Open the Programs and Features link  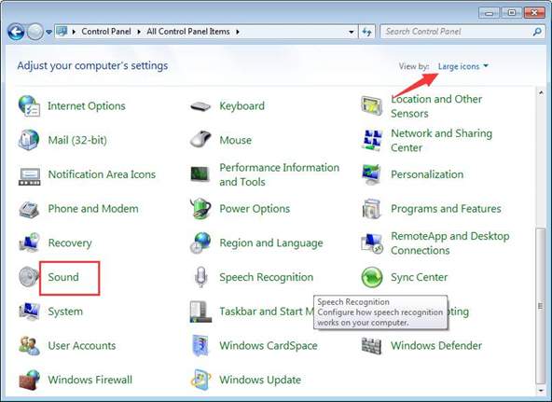click(x=446, y=208)
